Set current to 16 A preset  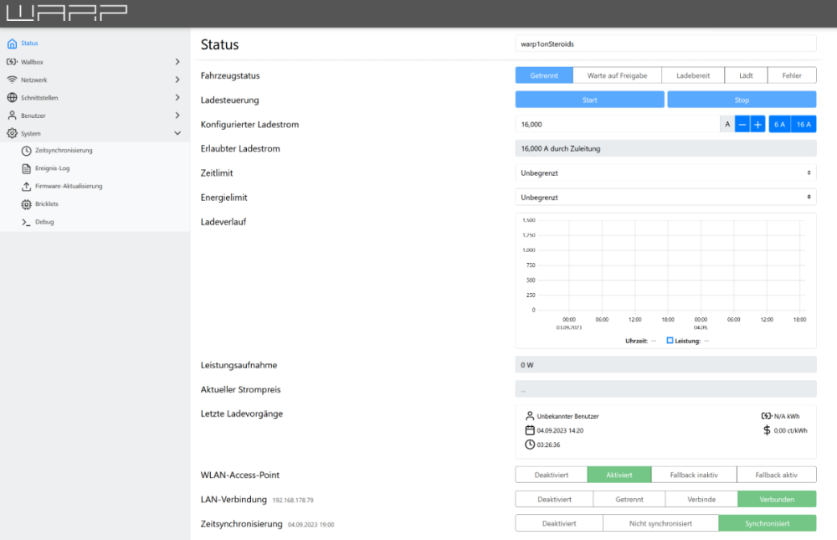(804, 124)
